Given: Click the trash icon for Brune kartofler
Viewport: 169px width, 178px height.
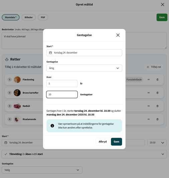Looking at the screenshot, I should pyautogui.click(x=157, y=93).
